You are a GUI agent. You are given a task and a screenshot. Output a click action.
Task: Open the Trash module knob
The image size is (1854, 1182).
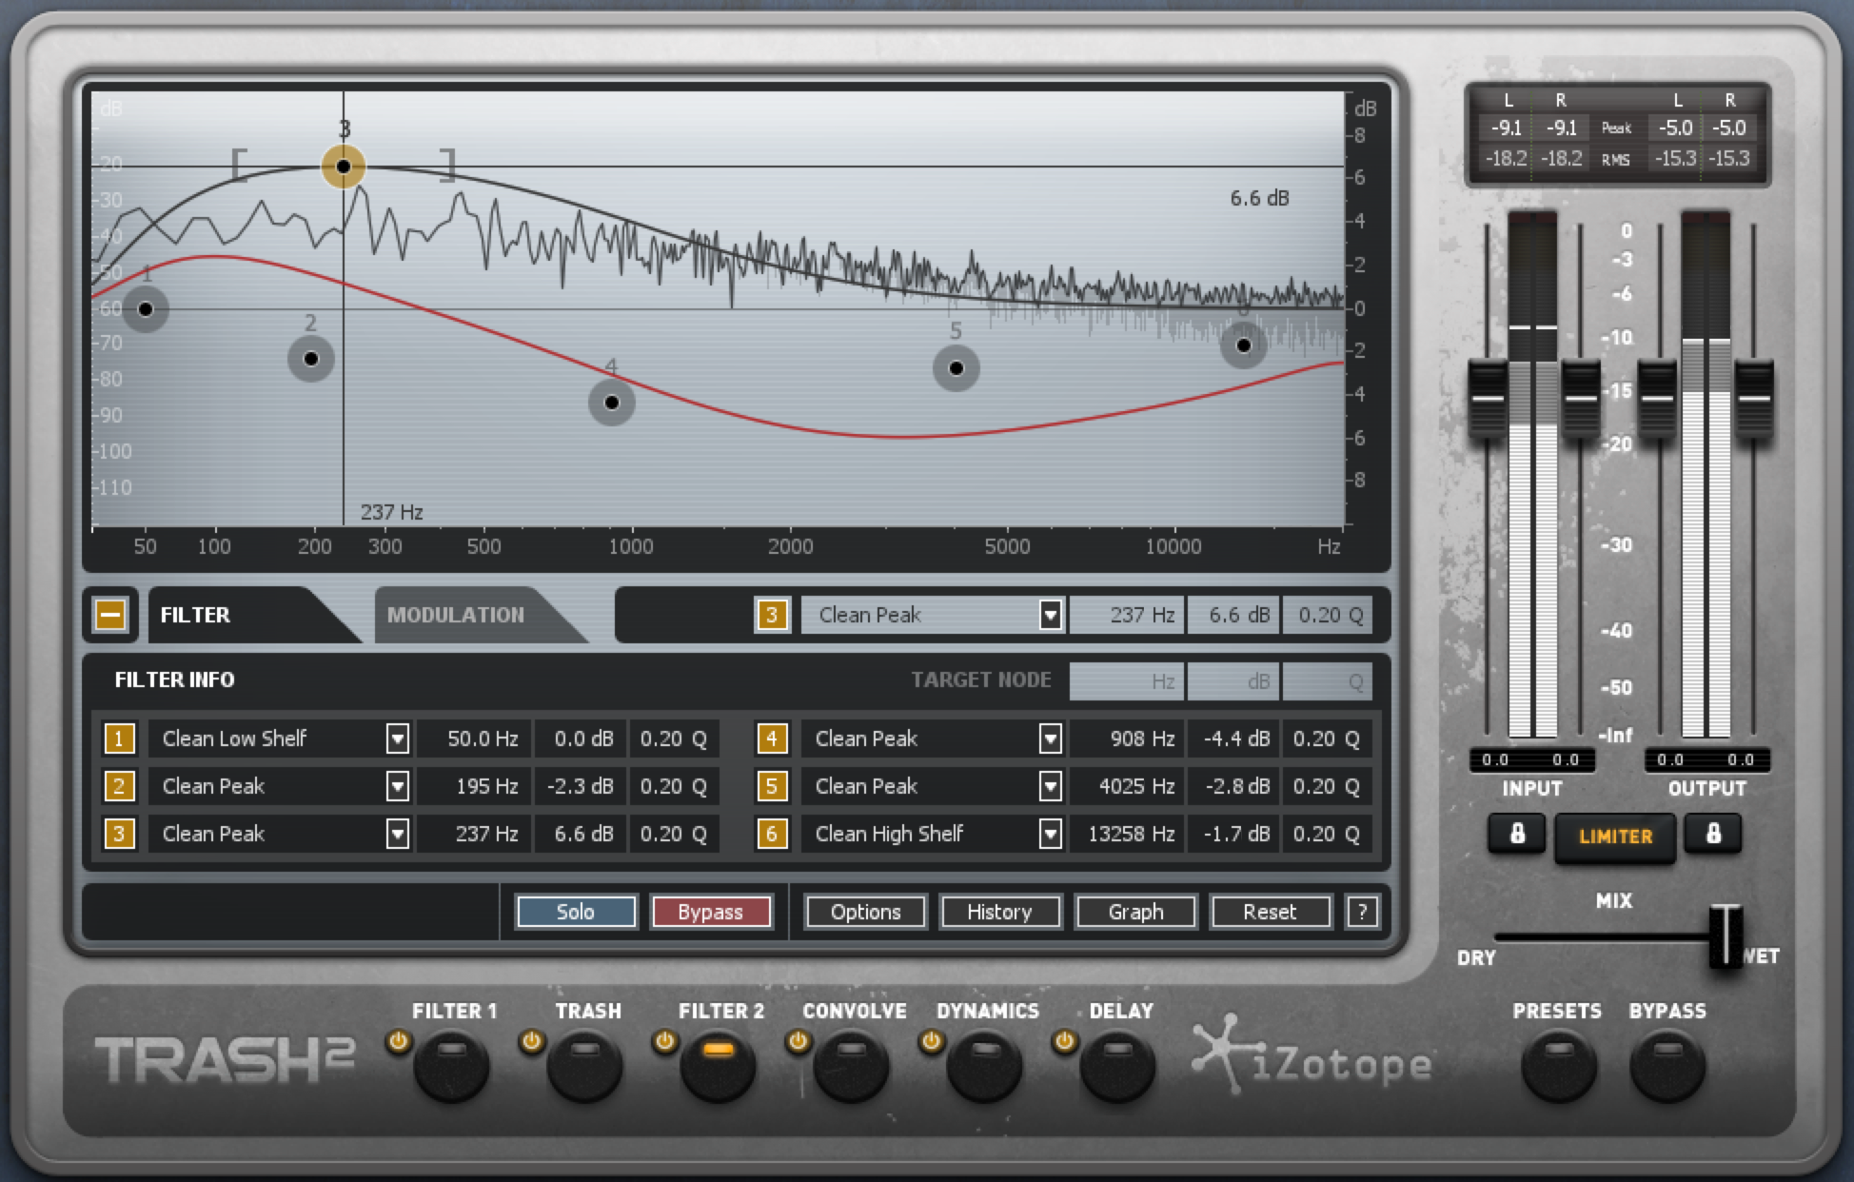(x=584, y=1064)
